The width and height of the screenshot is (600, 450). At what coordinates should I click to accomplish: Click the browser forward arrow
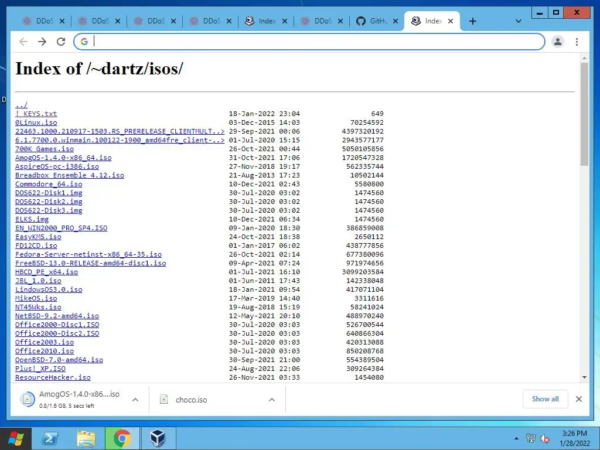[42, 42]
